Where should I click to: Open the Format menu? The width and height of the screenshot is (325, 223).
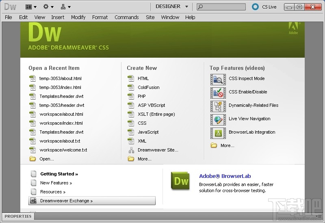[x=100, y=17]
